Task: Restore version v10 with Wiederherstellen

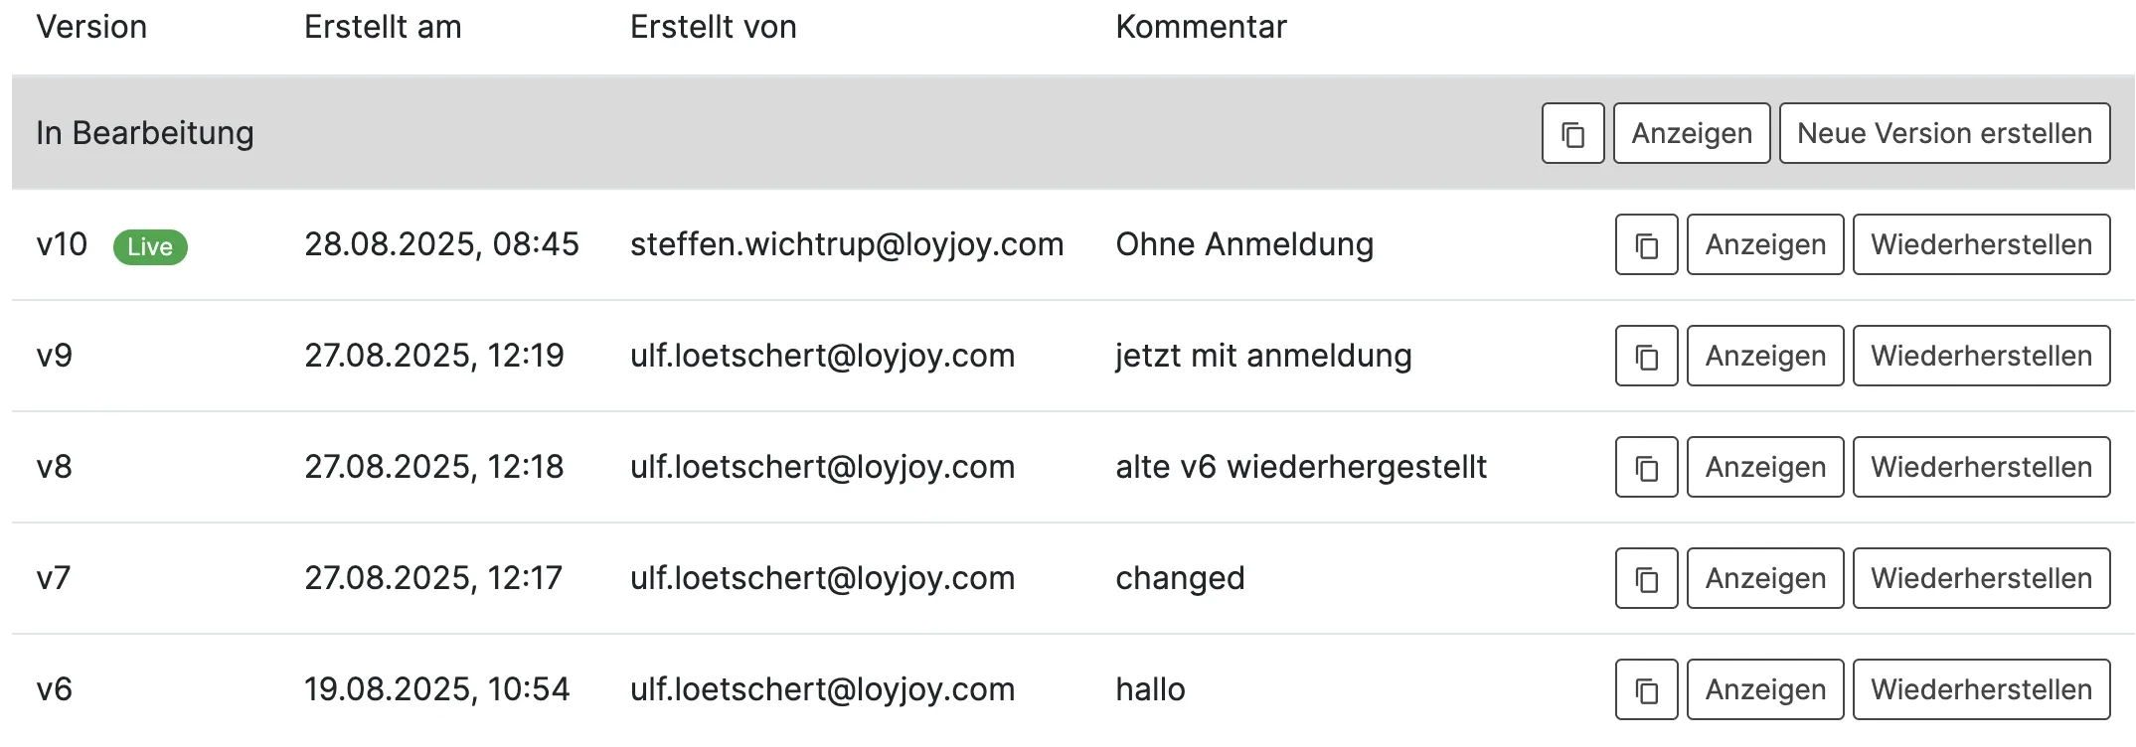Action: pos(1981,244)
